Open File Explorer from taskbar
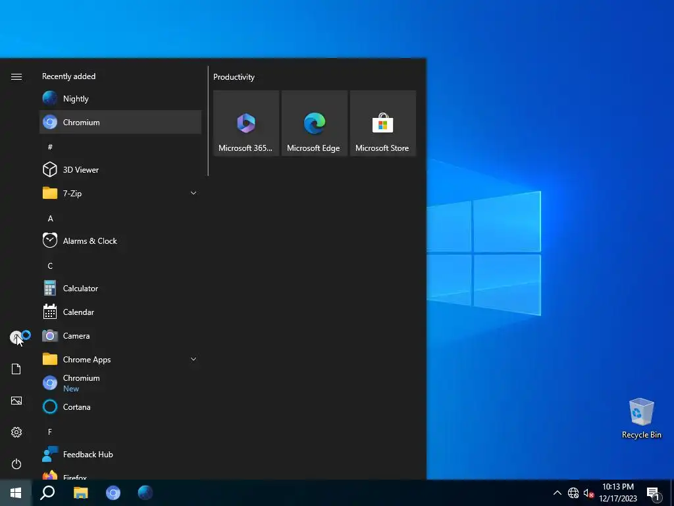Screen dimensions: 674x506 pos(80,493)
